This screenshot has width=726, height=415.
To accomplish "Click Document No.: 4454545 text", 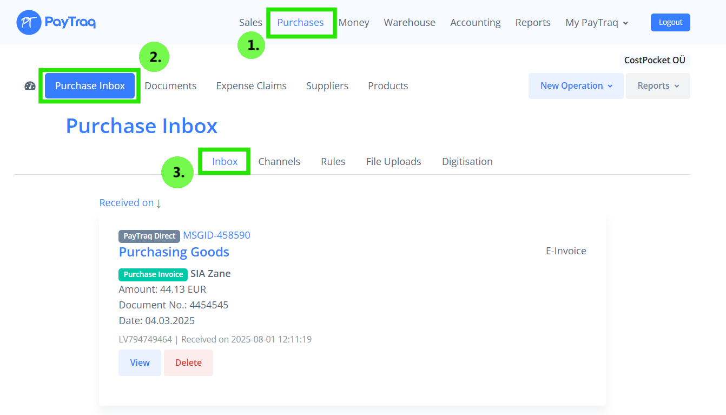I will point(174,305).
